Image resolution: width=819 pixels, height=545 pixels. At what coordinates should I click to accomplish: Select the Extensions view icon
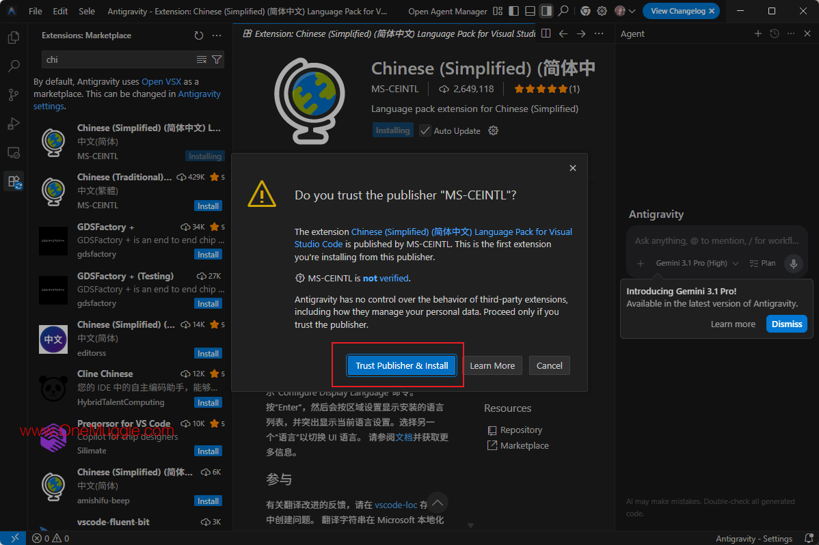pos(14,182)
